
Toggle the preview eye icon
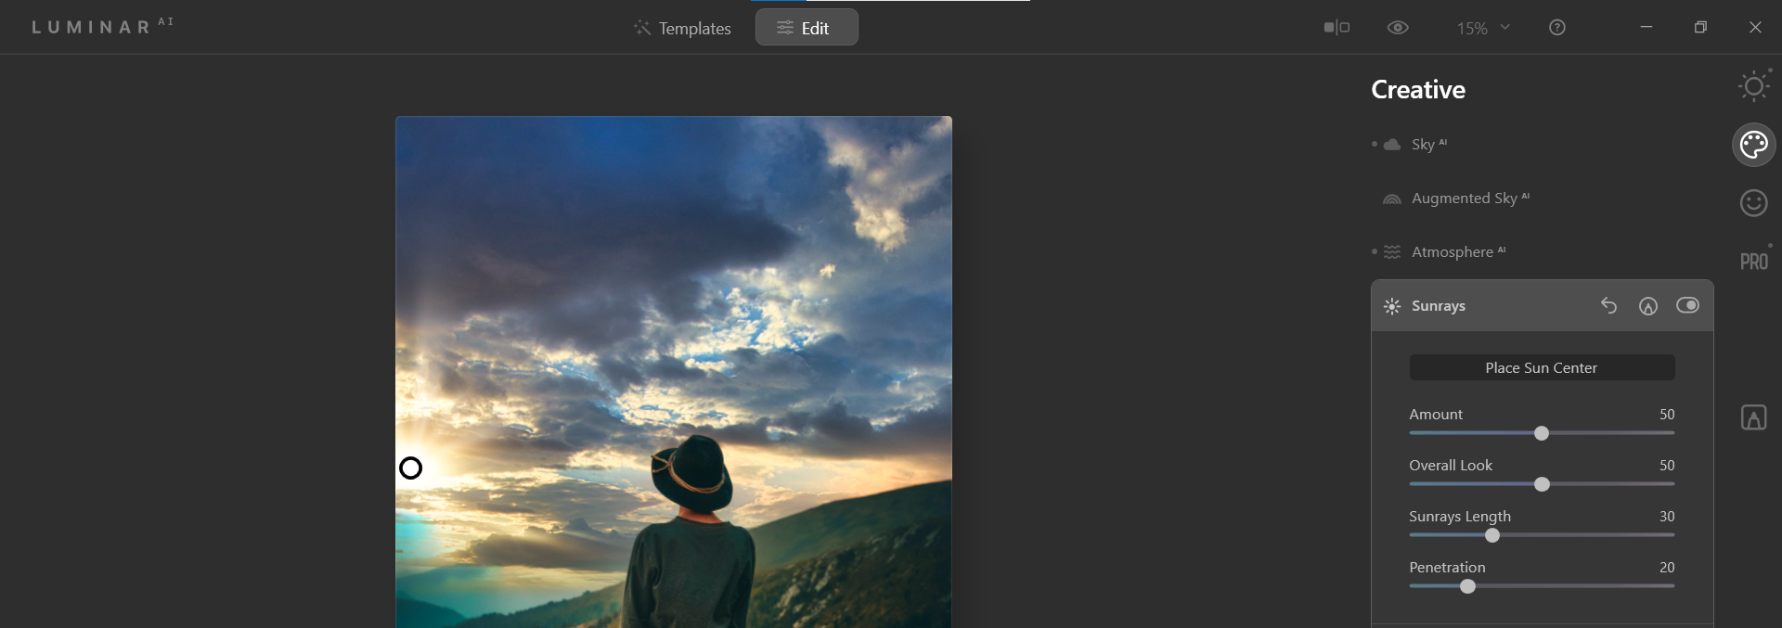(x=1398, y=28)
